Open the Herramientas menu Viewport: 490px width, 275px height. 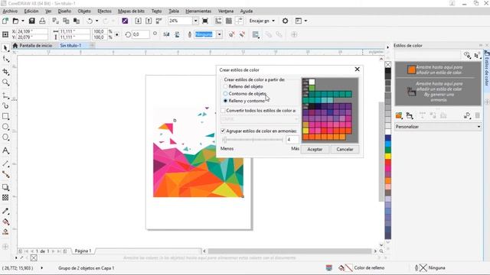(198, 11)
